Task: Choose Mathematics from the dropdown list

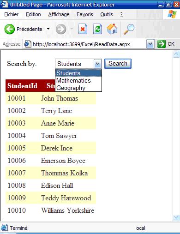Action: [78, 80]
